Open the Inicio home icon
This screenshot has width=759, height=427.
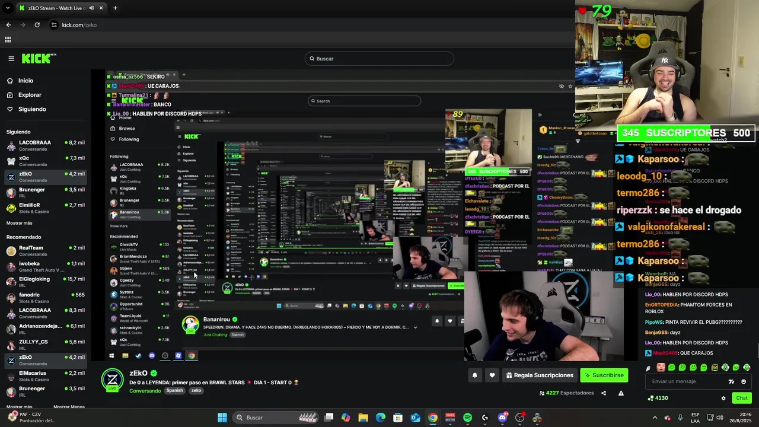(10, 81)
